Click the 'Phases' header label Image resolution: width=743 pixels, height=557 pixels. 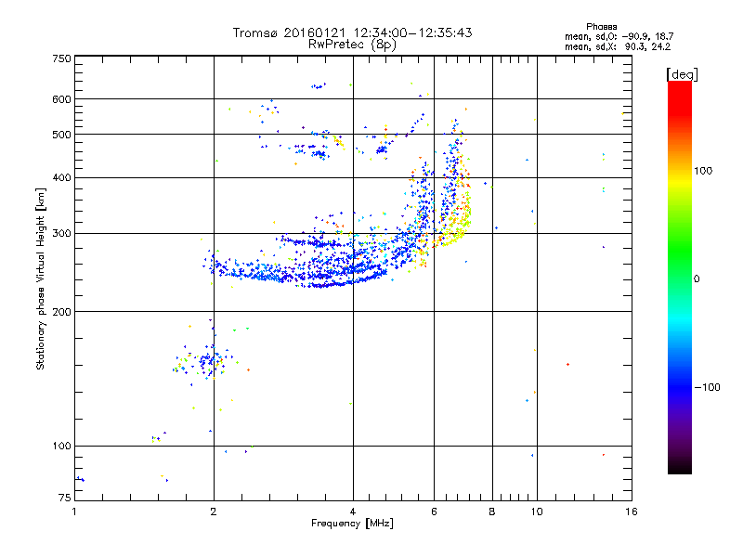(x=601, y=27)
